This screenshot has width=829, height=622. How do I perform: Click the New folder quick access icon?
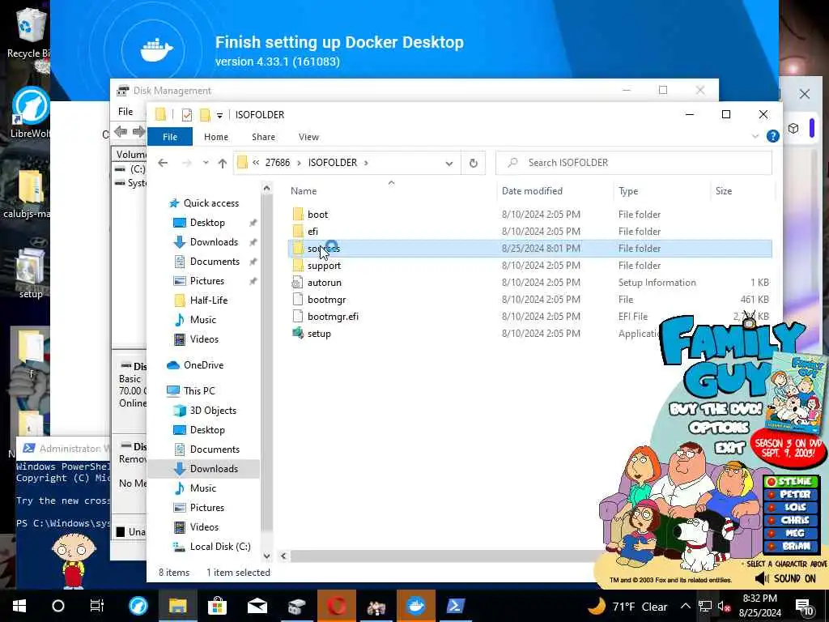point(205,115)
